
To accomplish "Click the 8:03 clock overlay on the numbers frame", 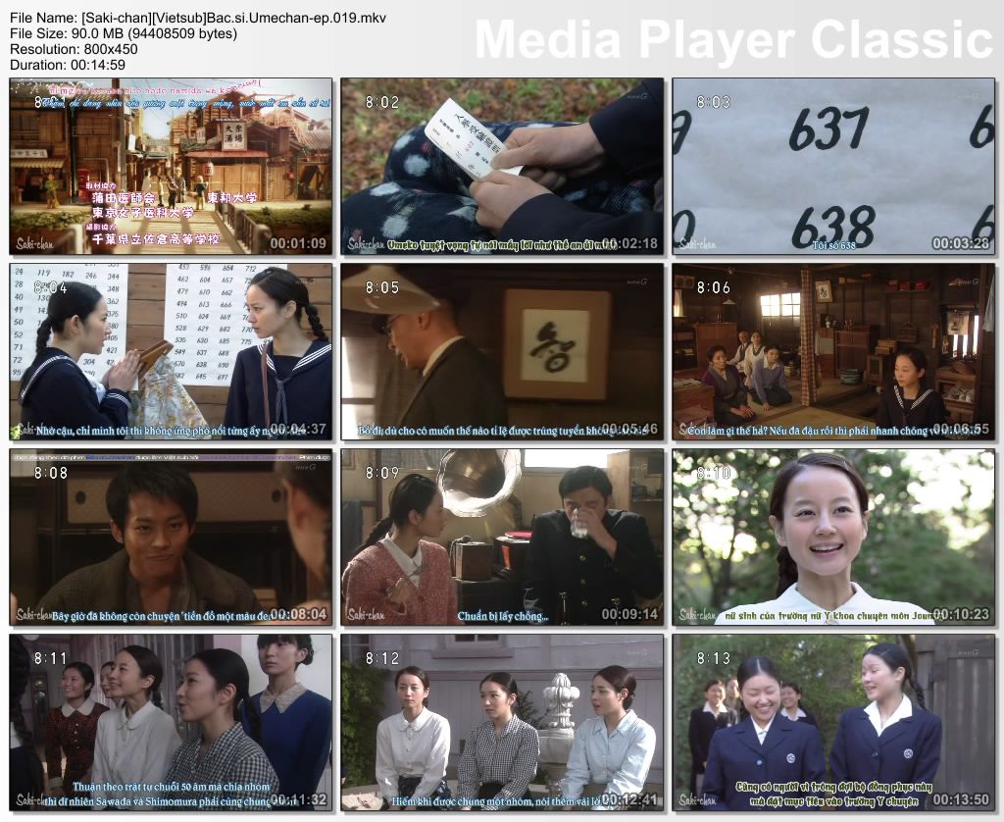I will pyautogui.click(x=714, y=102).
